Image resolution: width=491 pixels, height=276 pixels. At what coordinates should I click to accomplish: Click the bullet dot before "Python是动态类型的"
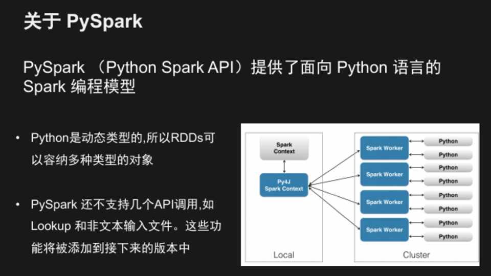[18, 138]
